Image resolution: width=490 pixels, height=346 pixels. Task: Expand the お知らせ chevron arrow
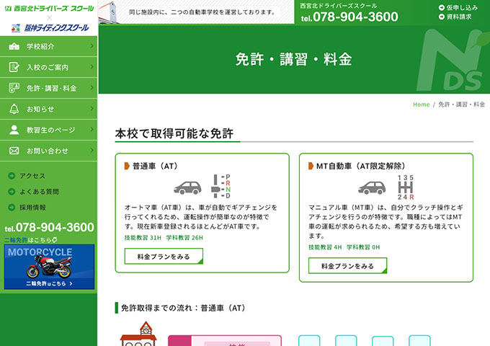(92, 109)
